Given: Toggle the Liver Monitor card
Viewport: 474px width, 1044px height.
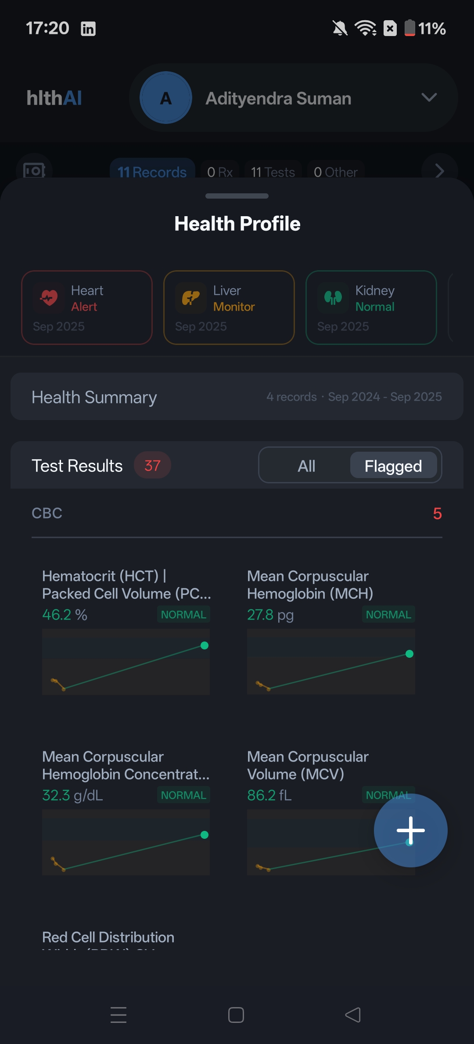Looking at the screenshot, I should 228,308.
